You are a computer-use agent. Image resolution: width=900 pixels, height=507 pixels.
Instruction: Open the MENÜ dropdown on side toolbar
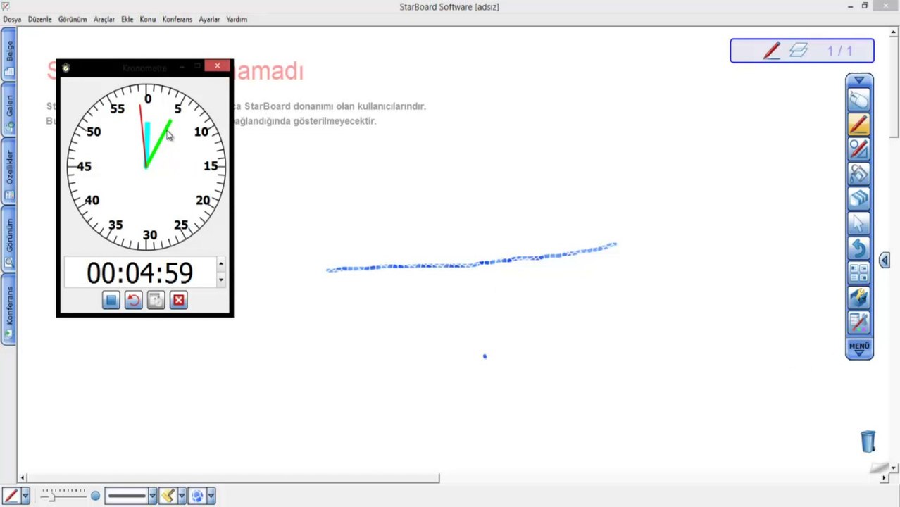[x=859, y=349]
